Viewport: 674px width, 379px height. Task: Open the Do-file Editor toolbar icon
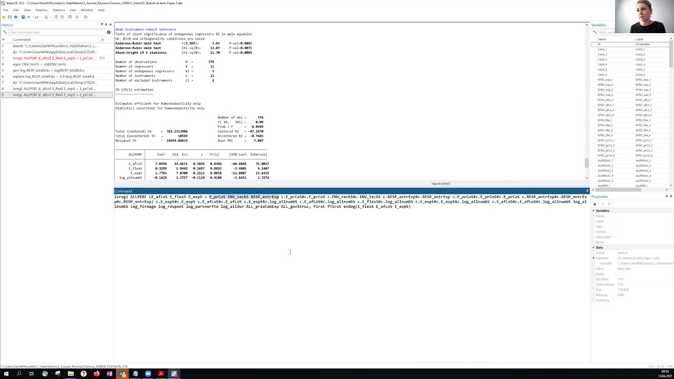pos(46,17)
